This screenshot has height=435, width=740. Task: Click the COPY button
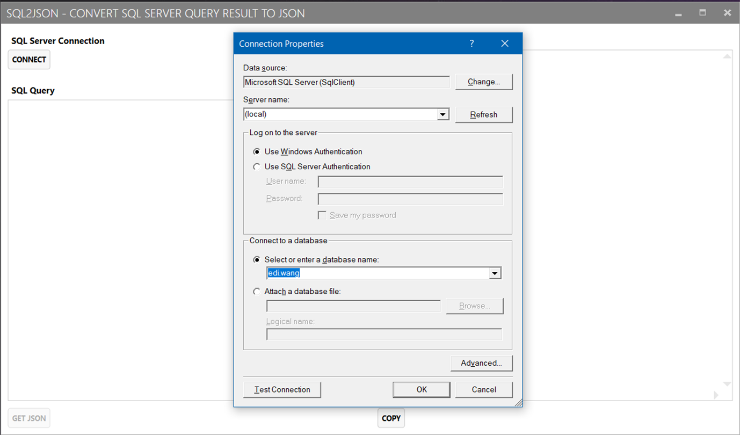click(x=391, y=418)
